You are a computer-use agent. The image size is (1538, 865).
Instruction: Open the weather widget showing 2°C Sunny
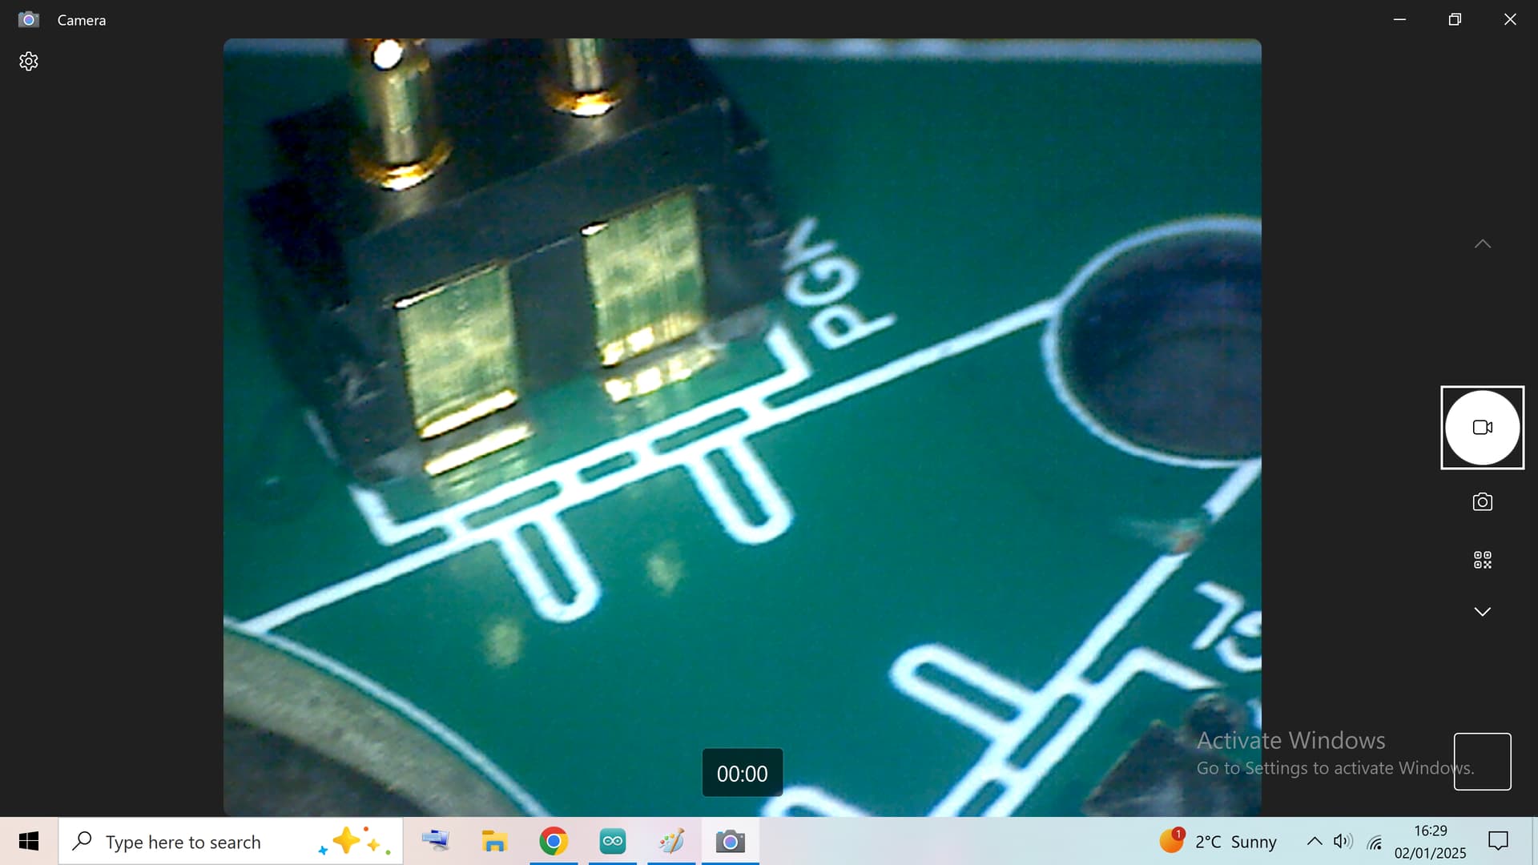tap(1218, 841)
